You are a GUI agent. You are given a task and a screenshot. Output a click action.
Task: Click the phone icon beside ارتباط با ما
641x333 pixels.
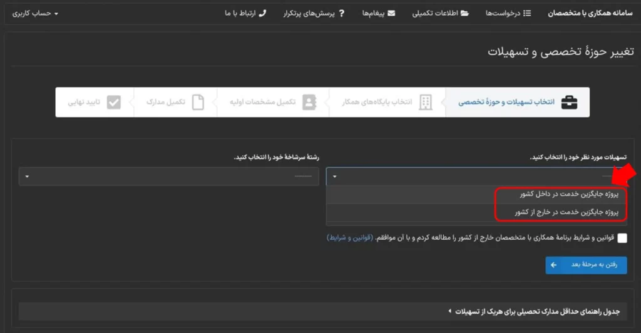262,13
